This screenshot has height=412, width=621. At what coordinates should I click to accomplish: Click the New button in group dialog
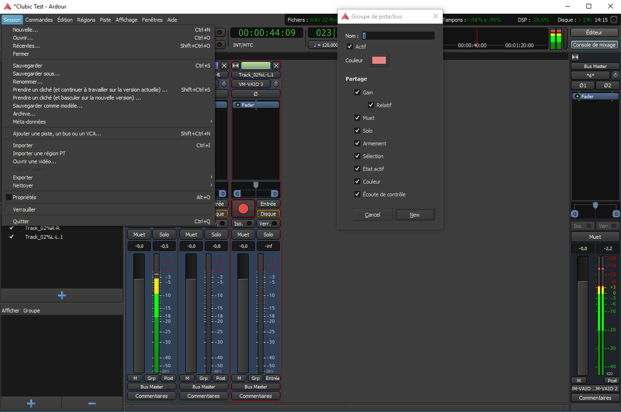tap(415, 215)
